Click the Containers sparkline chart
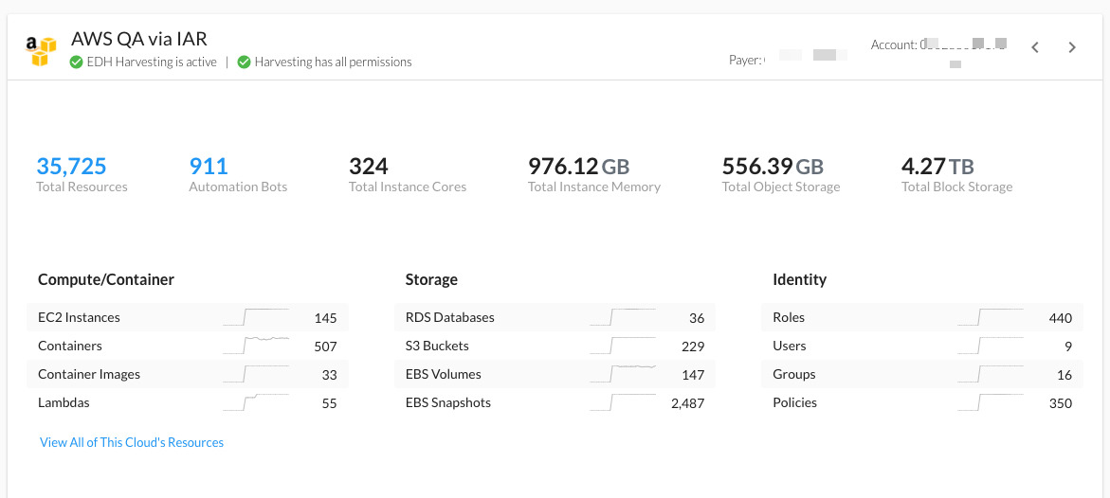Viewport: 1110px width, 498px height. (256, 346)
